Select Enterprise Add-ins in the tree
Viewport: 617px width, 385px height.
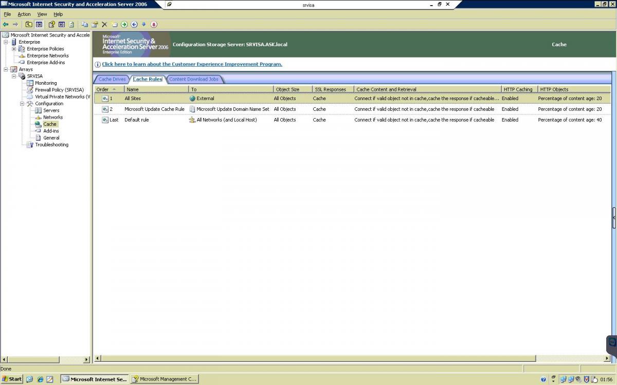tap(46, 63)
